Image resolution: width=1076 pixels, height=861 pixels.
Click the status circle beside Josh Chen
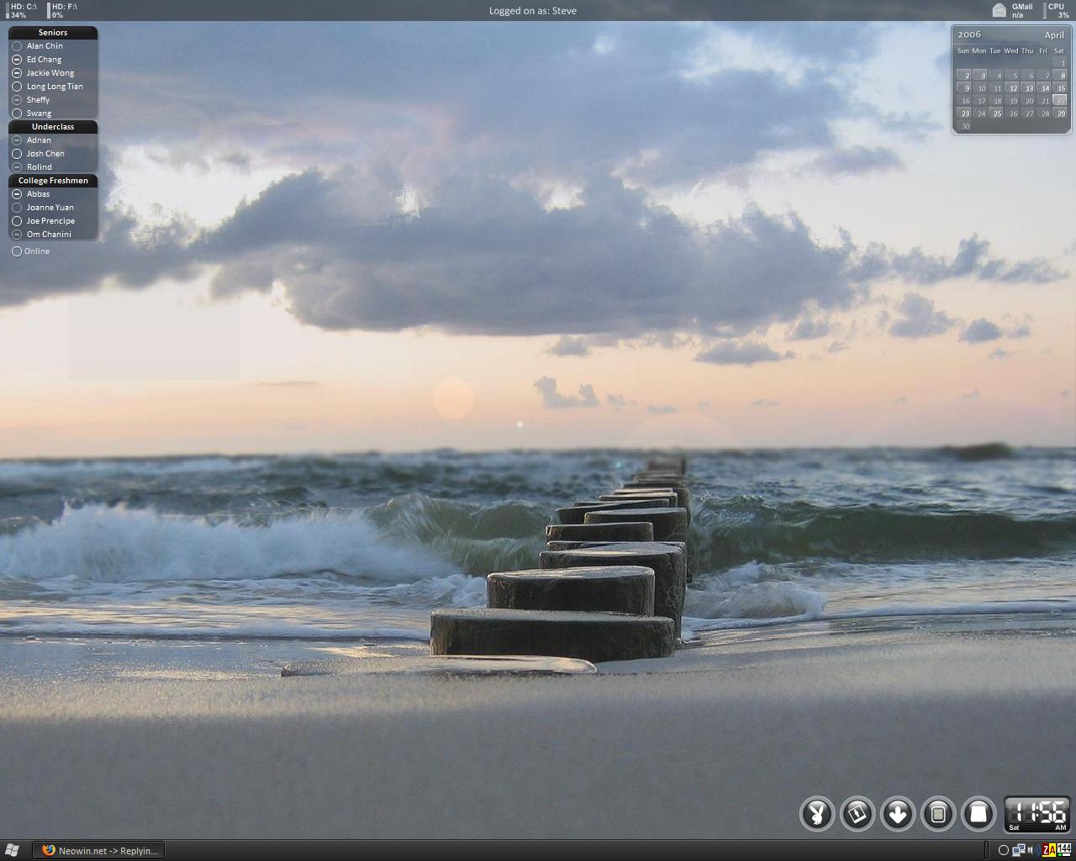click(x=17, y=154)
